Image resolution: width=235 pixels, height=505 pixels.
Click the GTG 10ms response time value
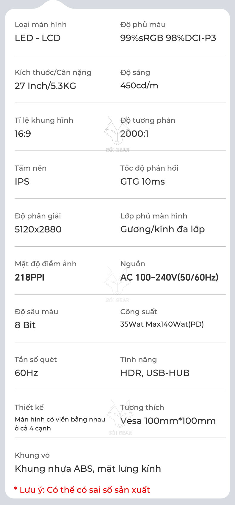(142, 182)
